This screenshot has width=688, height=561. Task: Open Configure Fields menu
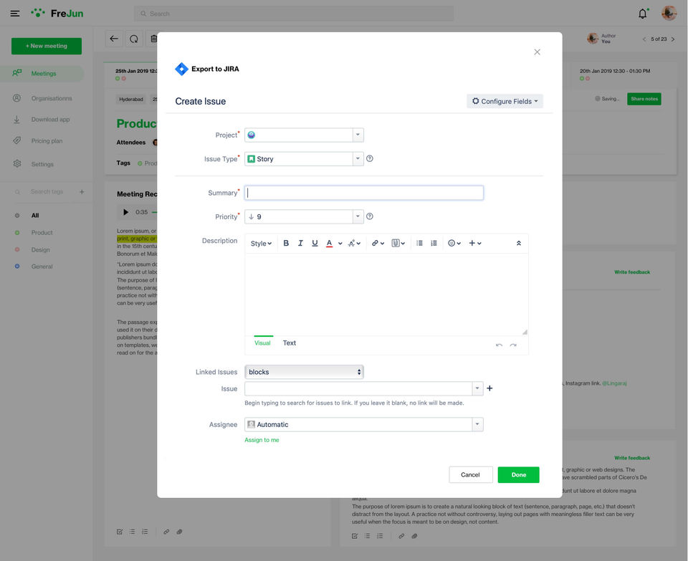click(505, 101)
